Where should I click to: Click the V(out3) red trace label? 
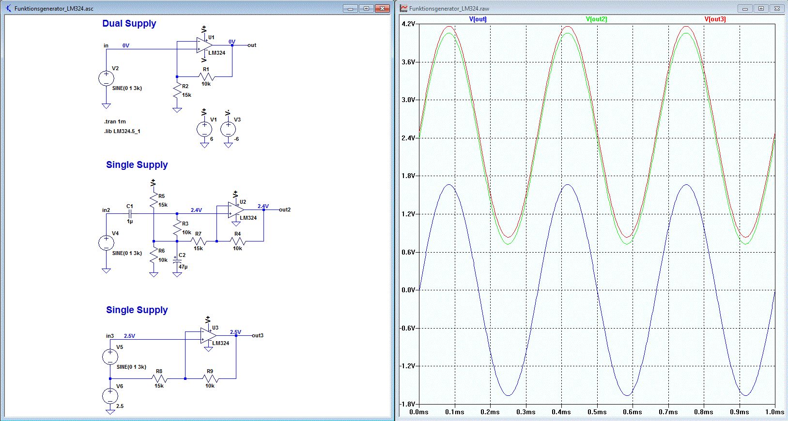point(715,19)
